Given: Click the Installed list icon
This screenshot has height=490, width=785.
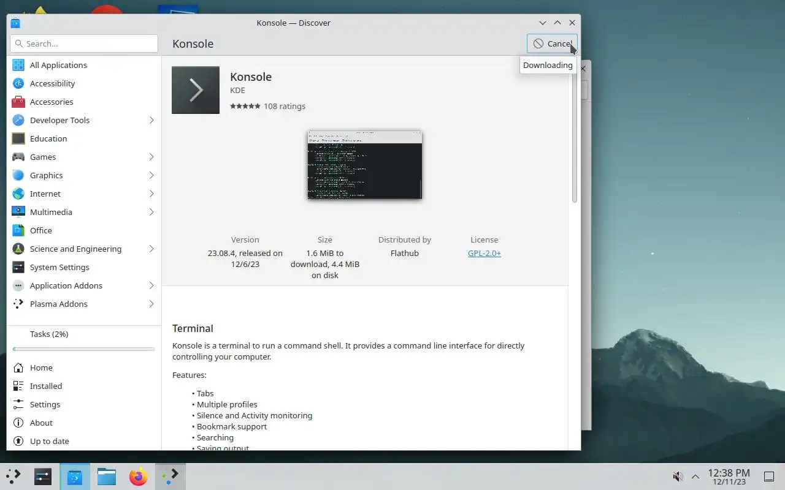Looking at the screenshot, I should coord(18,386).
